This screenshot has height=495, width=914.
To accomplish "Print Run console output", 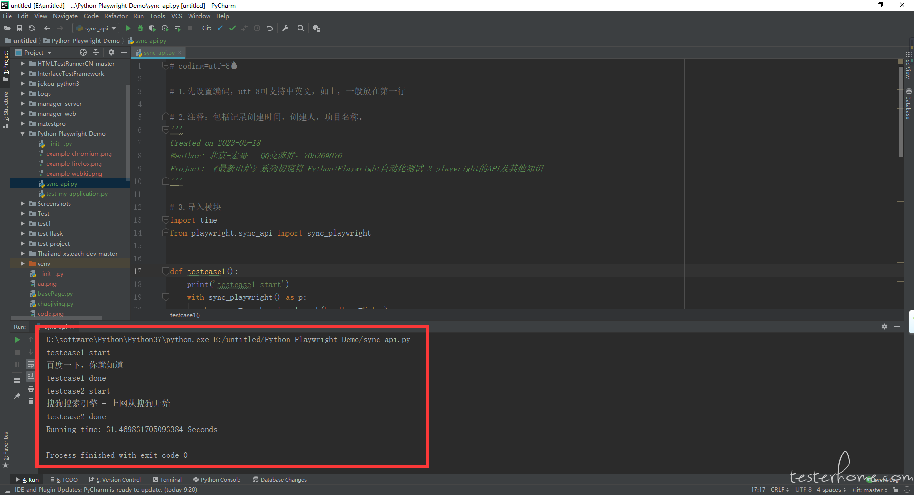I will [31, 389].
